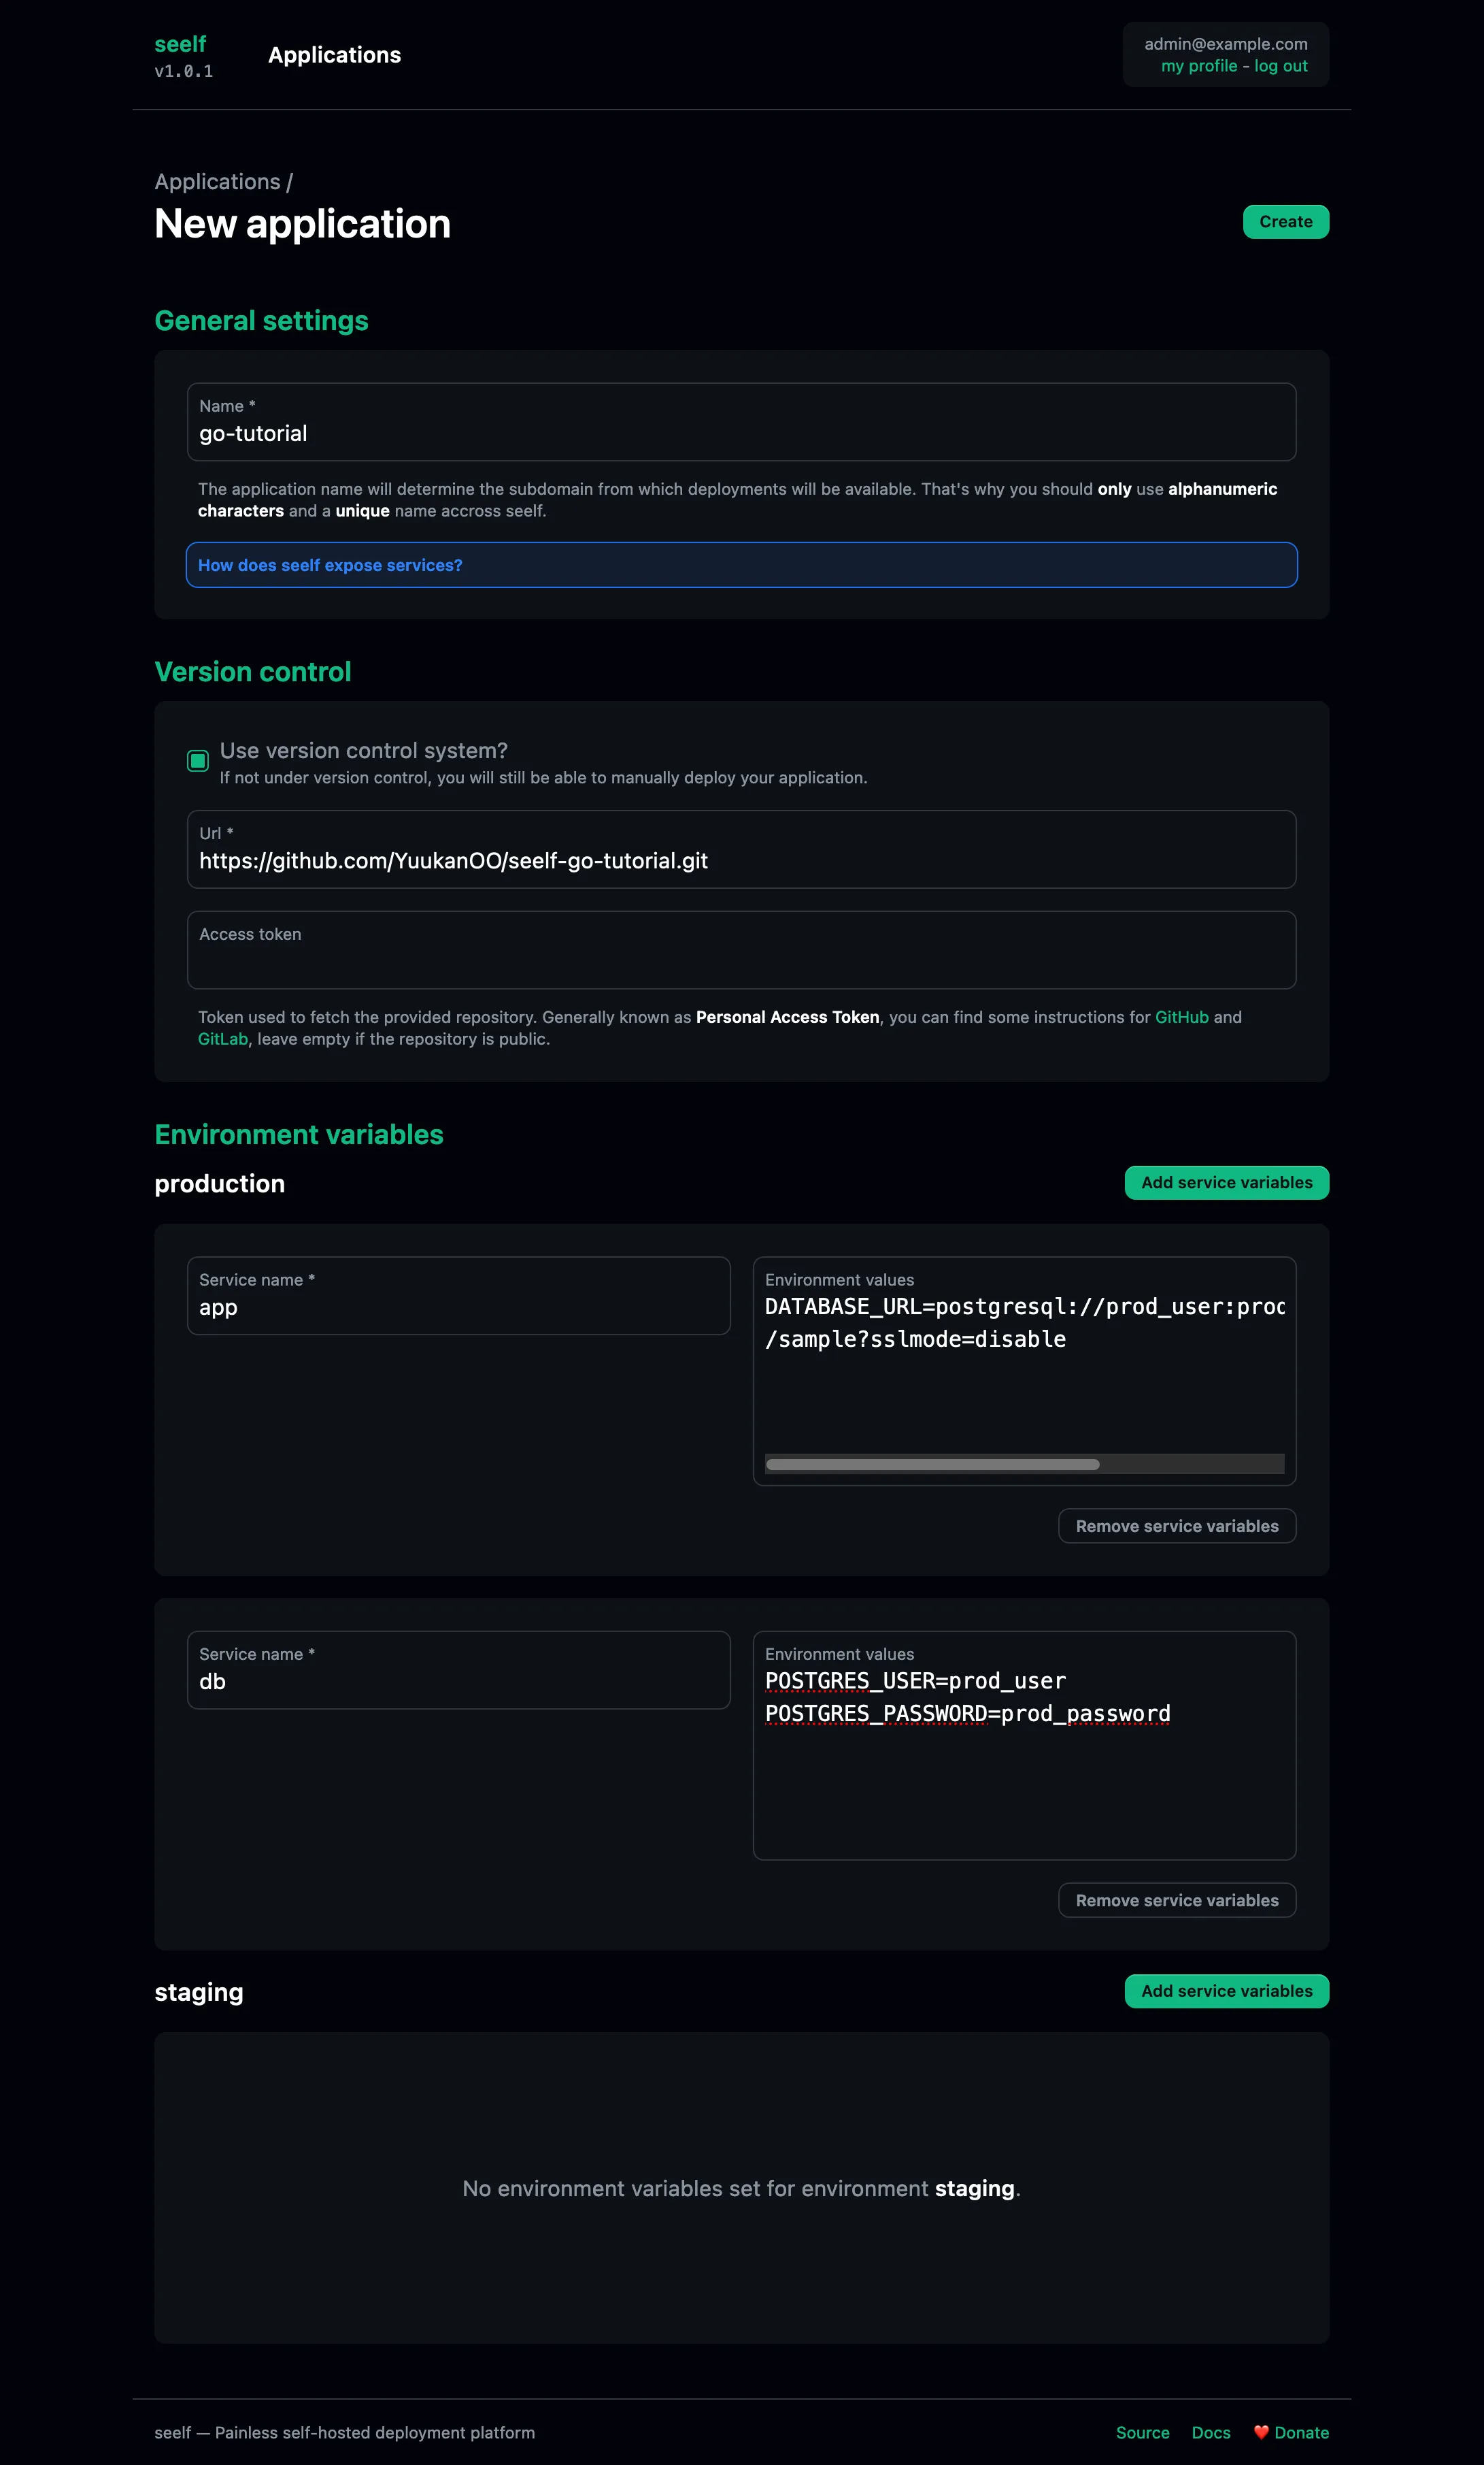The width and height of the screenshot is (1484, 2465).
Task: Click the seelf logo
Action: point(181,44)
